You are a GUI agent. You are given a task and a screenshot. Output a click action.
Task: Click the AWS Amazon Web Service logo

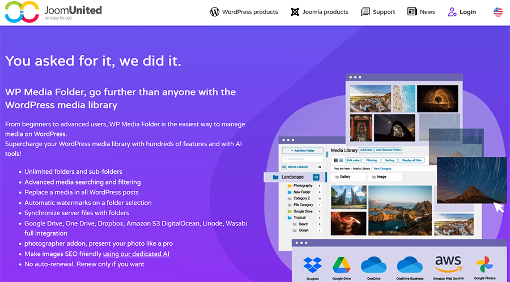click(448, 264)
